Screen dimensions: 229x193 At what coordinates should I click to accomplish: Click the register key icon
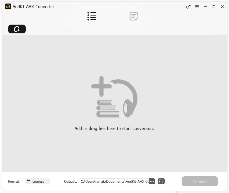point(188,6)
